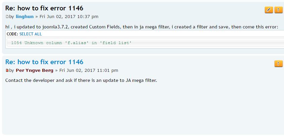Click small post icon beside linghun
Screen dimensions: 284x136
pos(7,17)
